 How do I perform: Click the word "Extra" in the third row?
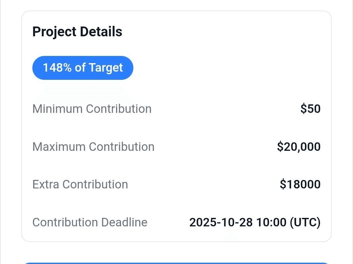coord(46,185)
